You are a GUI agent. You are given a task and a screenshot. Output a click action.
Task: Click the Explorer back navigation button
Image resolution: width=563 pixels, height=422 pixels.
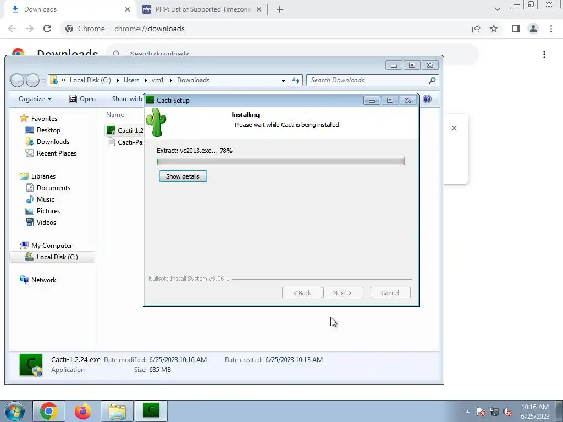click(17, 80)
